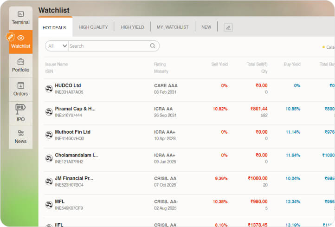This screenshot has height=227, width=335.
Task: Open the News sidebar icon
Action: [21, 133]
